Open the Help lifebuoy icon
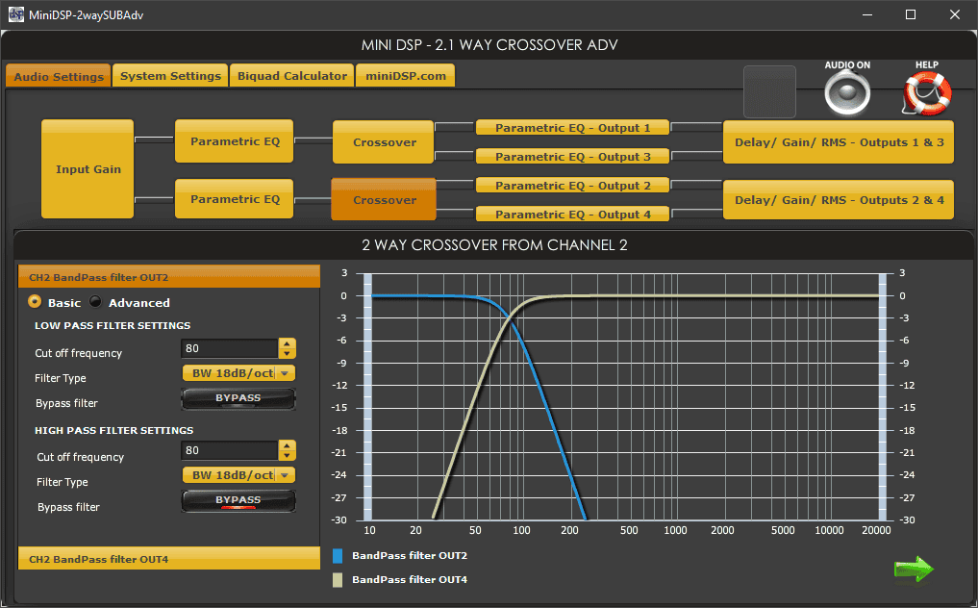The image size is (978, 608). [927, 93]
